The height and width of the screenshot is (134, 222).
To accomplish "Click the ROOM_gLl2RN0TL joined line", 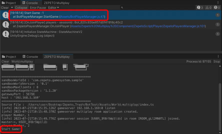I will point(90,119).
